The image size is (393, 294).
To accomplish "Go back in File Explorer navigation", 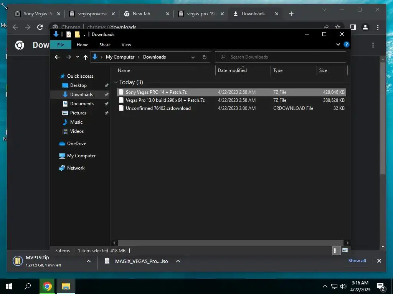I will pos(57,57).
